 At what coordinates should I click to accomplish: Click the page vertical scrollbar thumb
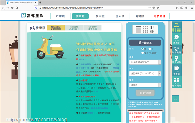[x=194, y=37]
